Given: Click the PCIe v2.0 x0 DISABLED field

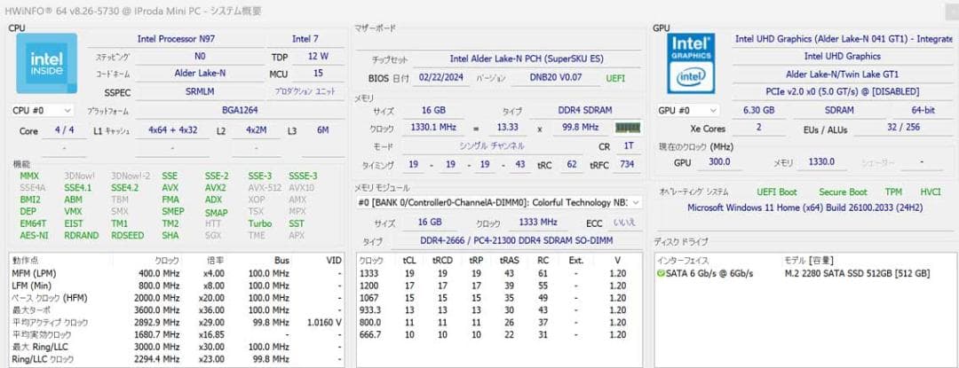Looking at the screenshot, I should click(842, 91).
